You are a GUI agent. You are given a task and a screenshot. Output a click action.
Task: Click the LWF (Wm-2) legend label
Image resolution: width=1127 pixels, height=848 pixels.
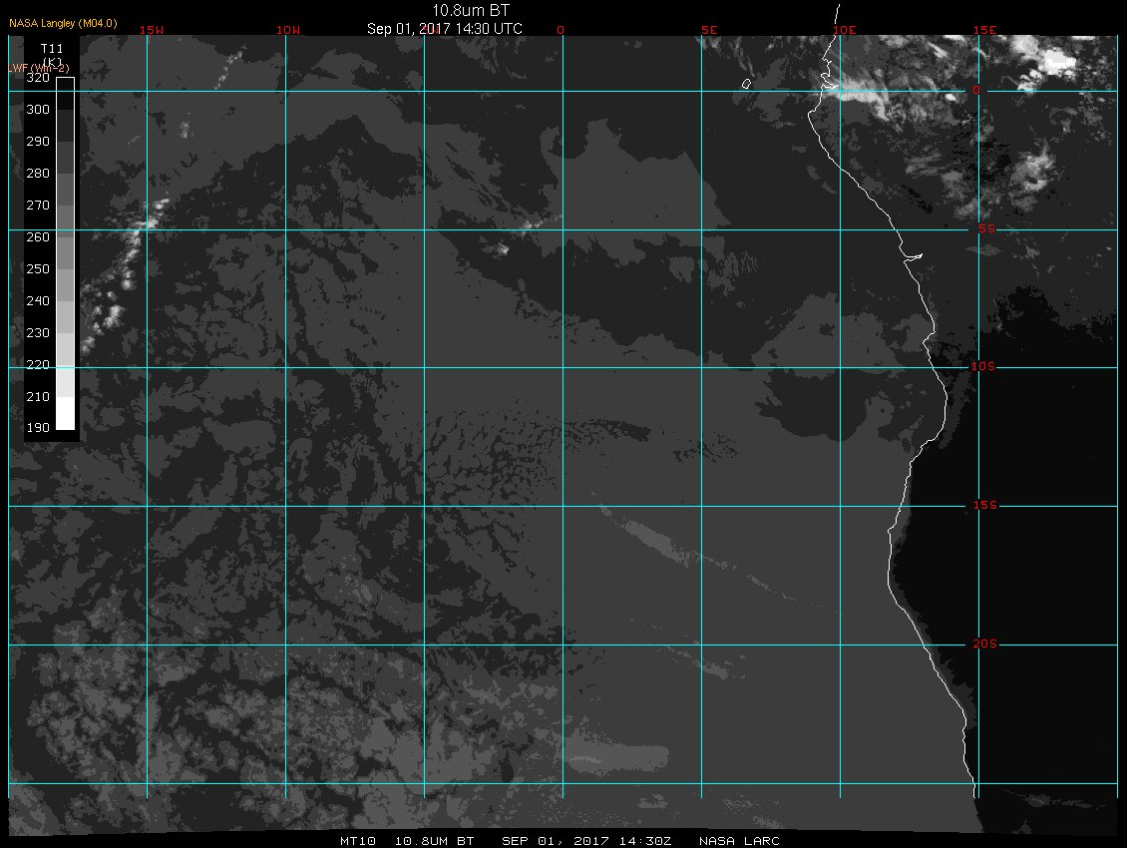point(39,68)
